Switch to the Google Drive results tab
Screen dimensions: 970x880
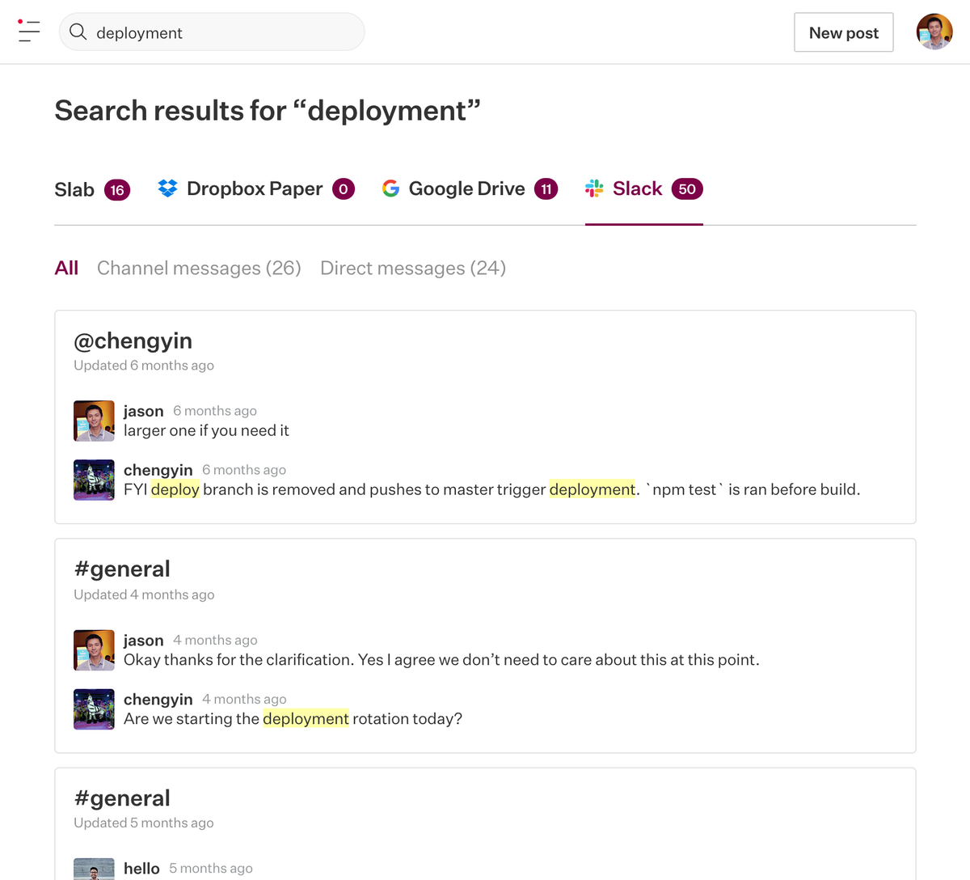[466, 188]
